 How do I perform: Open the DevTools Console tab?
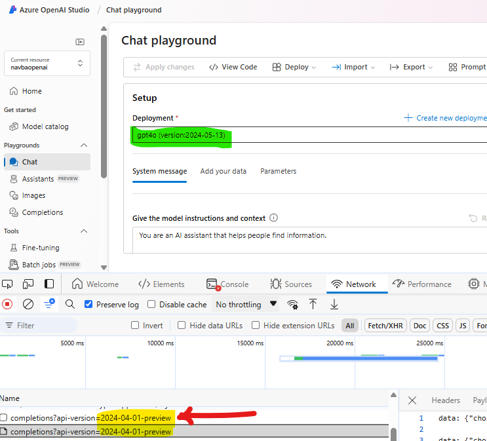click(x=227, y=284)
